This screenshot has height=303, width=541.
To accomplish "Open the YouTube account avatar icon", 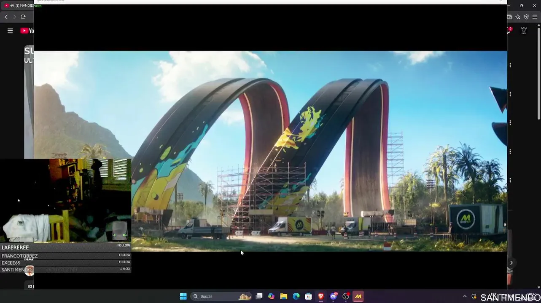I will (x=524, y=31).
